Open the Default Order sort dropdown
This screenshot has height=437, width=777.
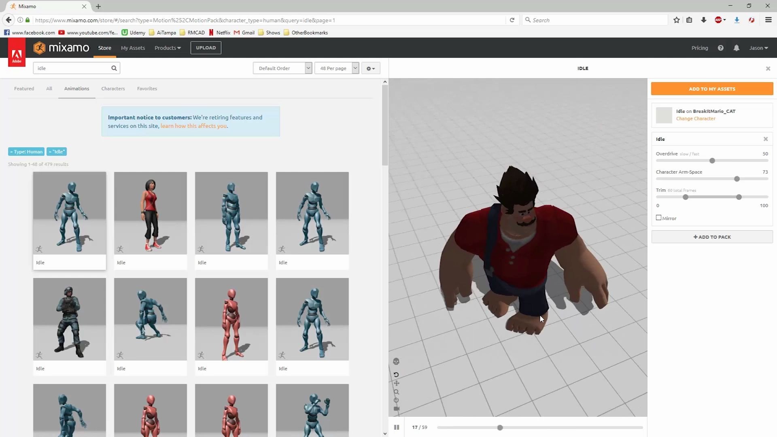tap(282, 68)
